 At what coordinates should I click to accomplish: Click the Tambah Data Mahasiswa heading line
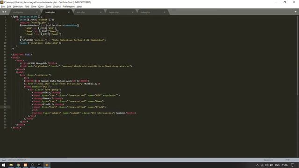[x=57, y=81]
